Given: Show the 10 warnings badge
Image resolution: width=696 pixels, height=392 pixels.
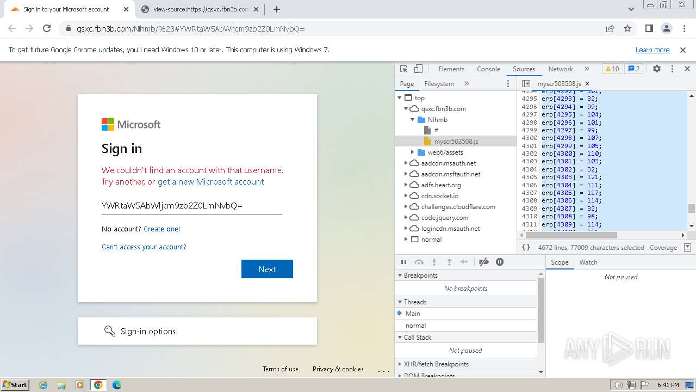Looking at the screenshot, I should pyautogui.click(x=612, y=69).
